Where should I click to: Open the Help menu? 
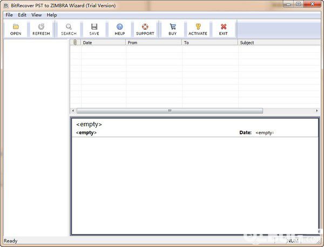point(52,15)
